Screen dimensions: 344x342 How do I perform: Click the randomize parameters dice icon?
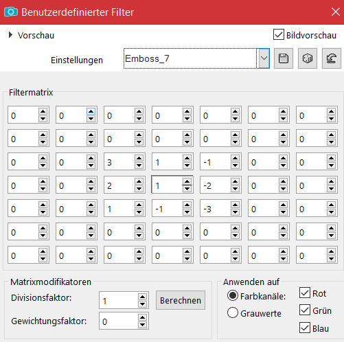[308, 58]
